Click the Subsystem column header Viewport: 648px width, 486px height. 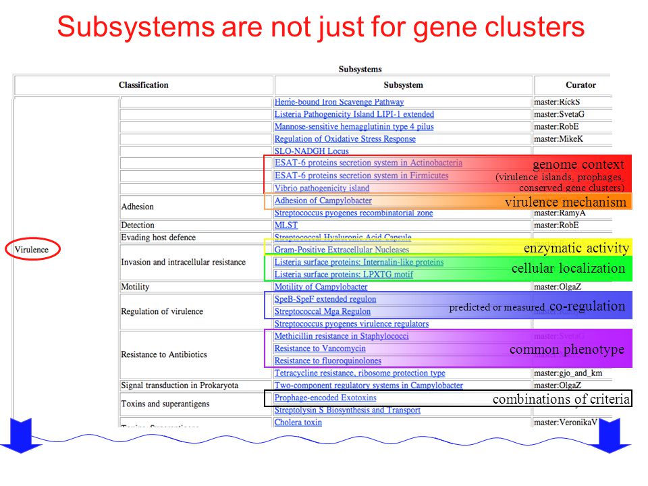pyautogui.click(x=404, y=85)
